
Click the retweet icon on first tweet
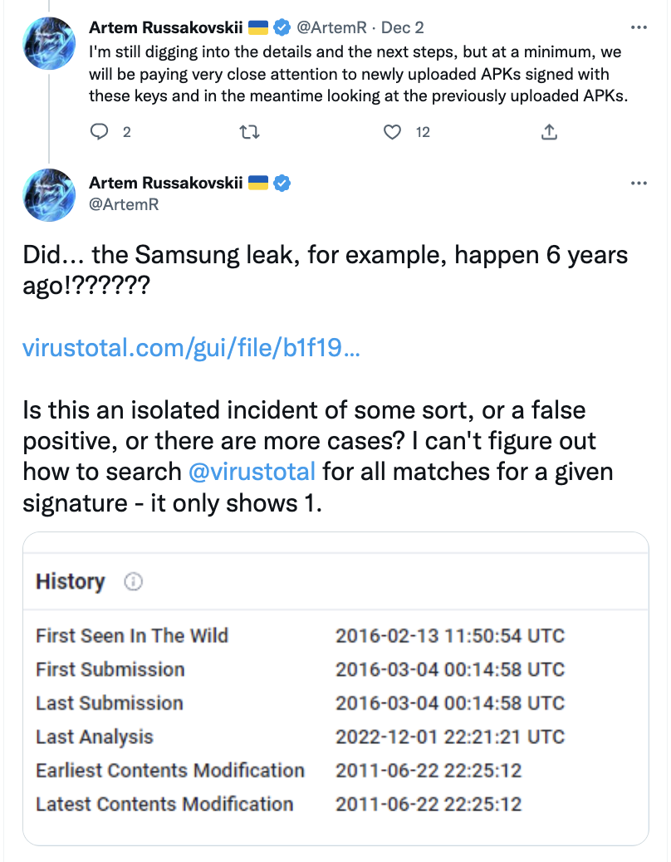pos(248,131)
